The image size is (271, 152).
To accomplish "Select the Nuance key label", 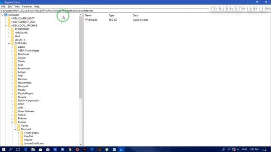I will (22, 97).
